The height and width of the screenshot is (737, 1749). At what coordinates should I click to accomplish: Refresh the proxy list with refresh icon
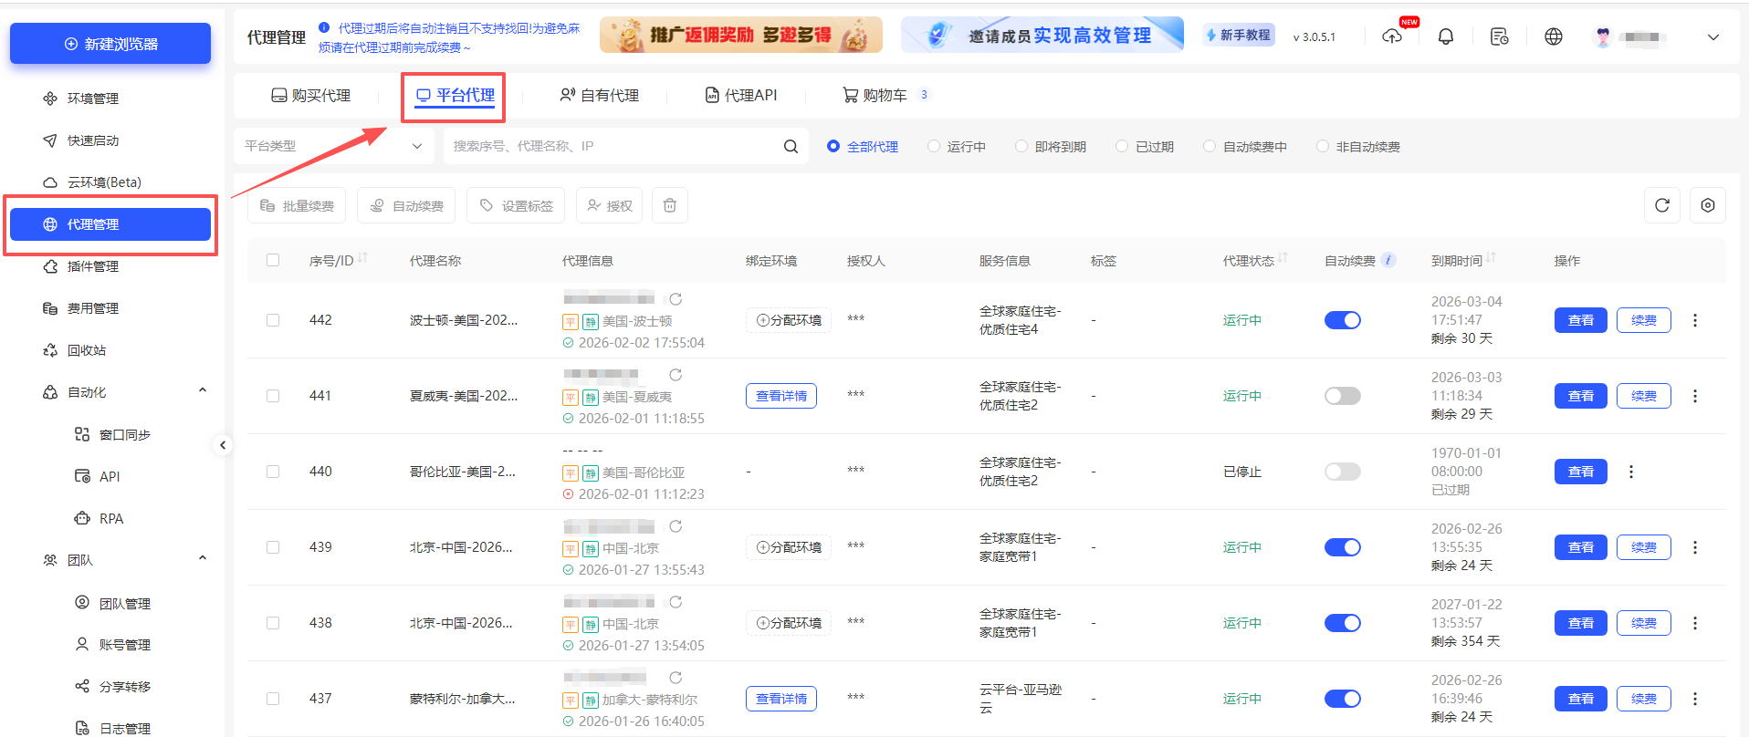1662,205
